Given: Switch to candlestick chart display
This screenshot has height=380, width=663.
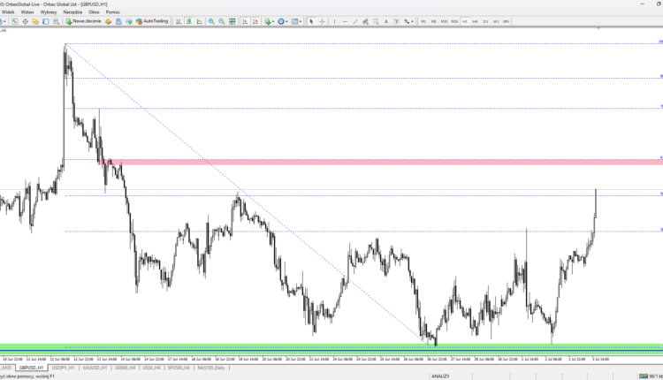Looking at the screenshot, I should (x=189, y=21).
